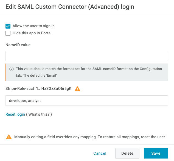
Task: Click the Edit SAML Custom Connector dialog title
Action: tap(70, 7)
